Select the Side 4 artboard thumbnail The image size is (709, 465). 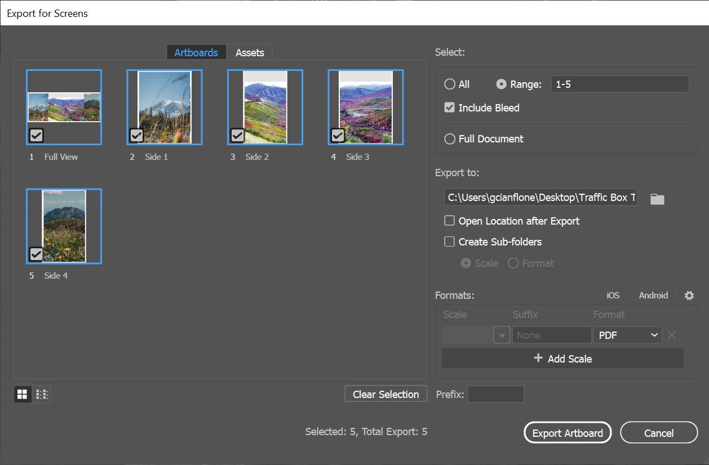coord(64,225)
